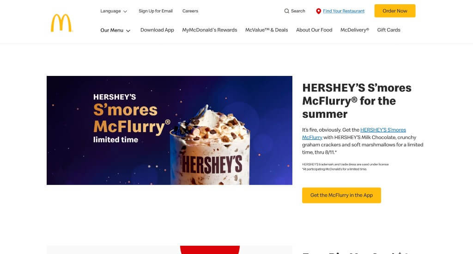
Task: Expand the Language dropdown chevron
Action: pyautogui.click(x=125, y=12)
